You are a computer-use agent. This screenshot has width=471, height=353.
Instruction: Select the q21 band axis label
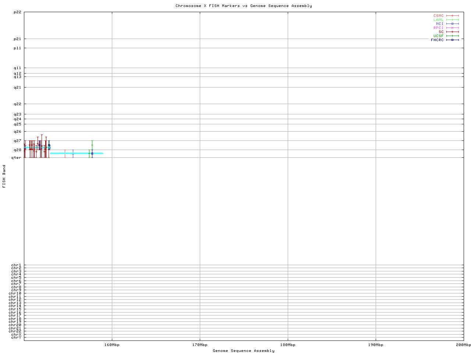point(17,88)
